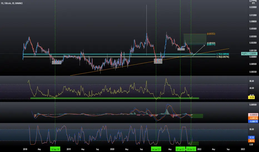Viewport: 259px width, 152px height.
Task: Click the 2023 label on the time axis
Action: pos(243,149)
